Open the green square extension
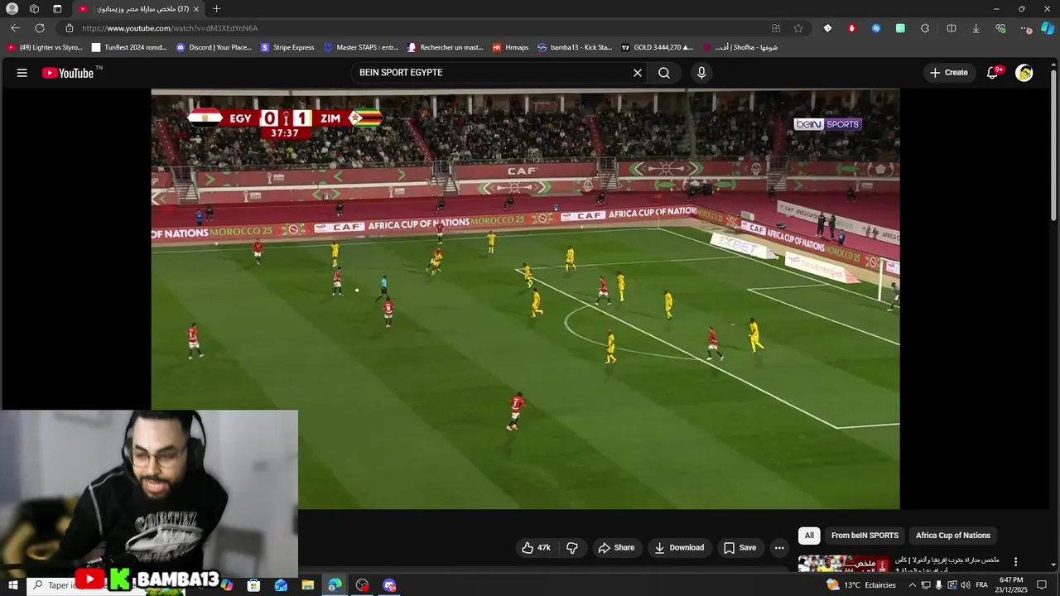 (900, 28)
